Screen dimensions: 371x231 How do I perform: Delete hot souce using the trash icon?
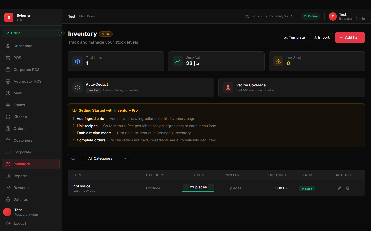point(348,188)
